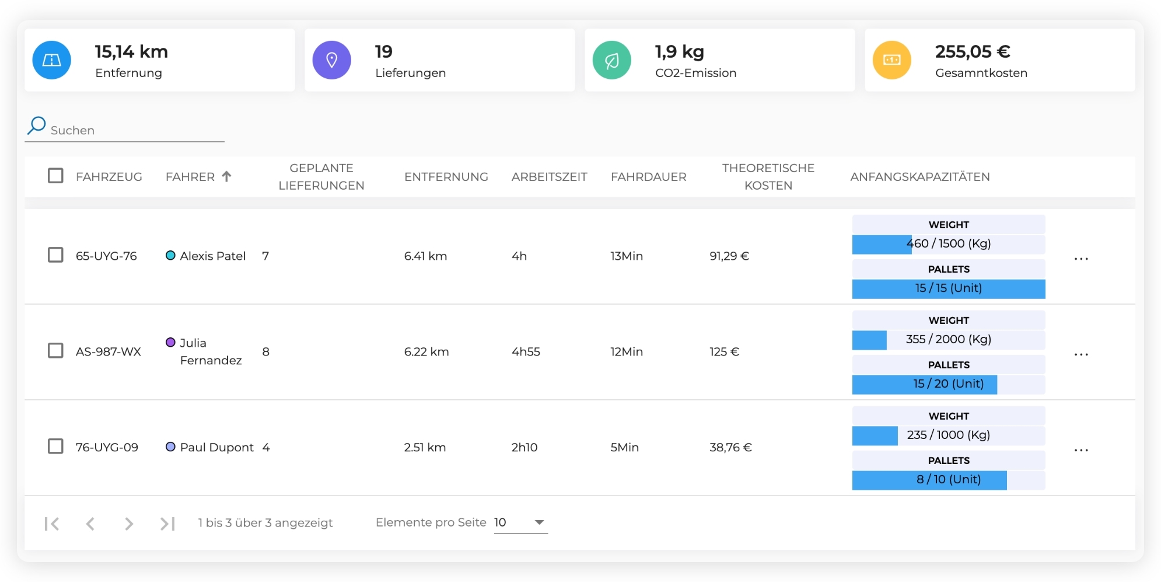Select the checkbox for vehicle 65-UYG-76
Image resolution: width=1161 pixels, height=582 pixels.
click(x=55, y=255)
